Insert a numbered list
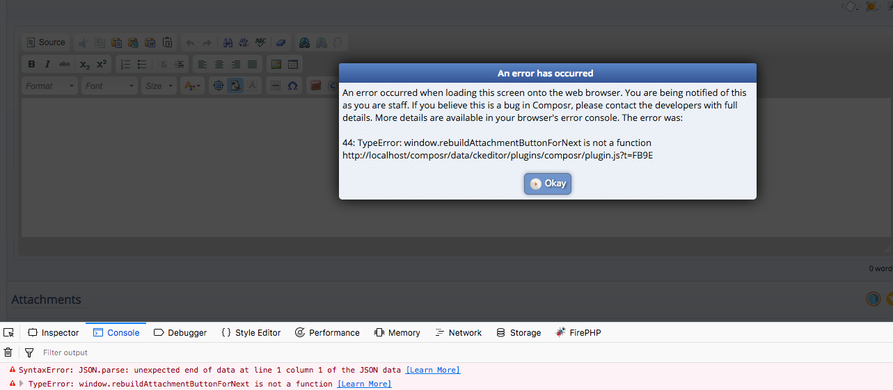 (x=125, y=64)
